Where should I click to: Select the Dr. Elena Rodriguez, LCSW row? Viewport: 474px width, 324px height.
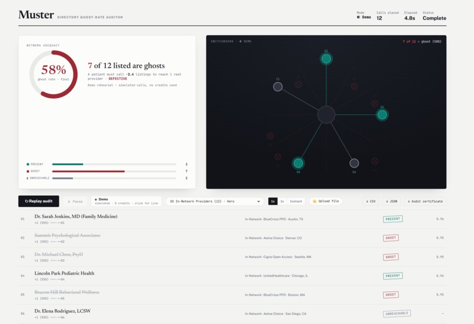[x=232, y=314]
